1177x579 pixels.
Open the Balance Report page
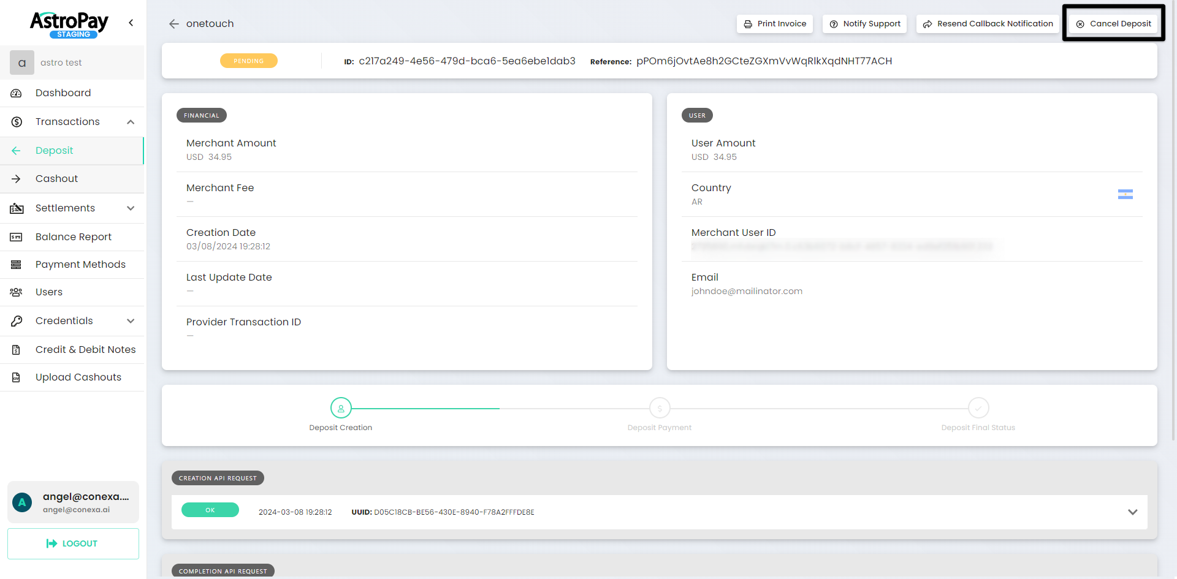pyautogui.click(x=72, y=237)
